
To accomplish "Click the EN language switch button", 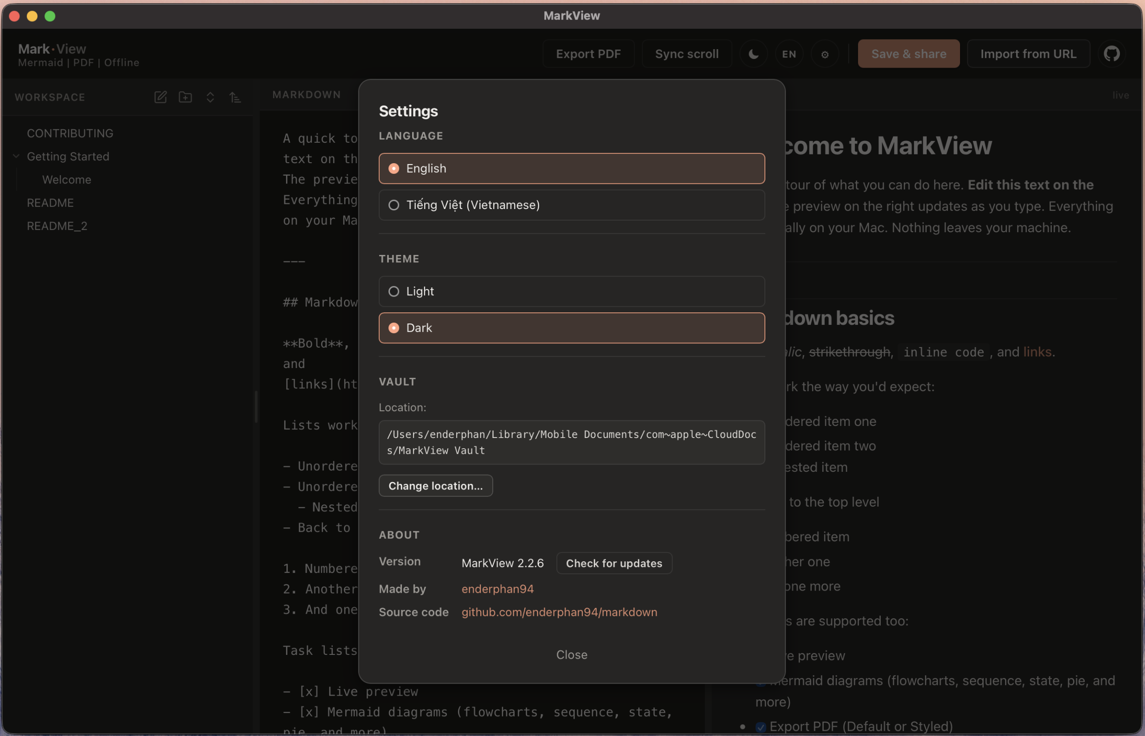I will (x=789, y=54).
